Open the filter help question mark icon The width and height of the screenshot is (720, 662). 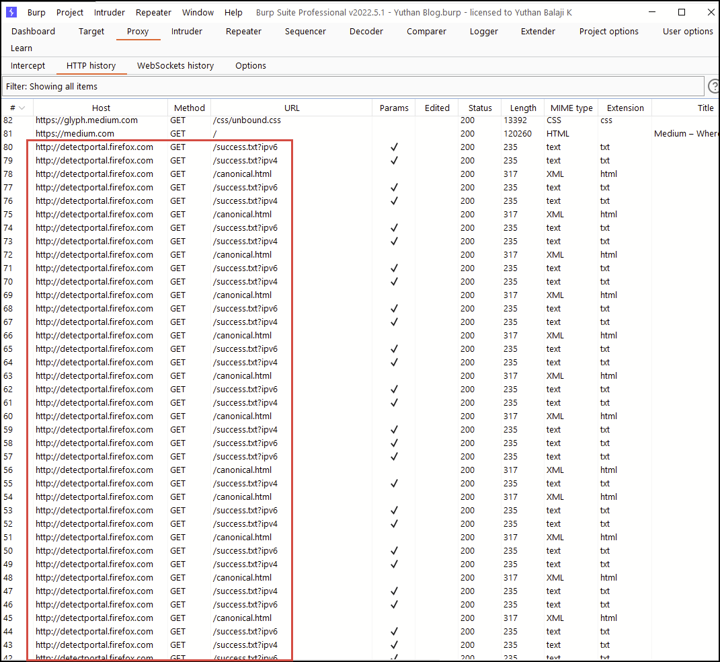click(x=713, y=86)
